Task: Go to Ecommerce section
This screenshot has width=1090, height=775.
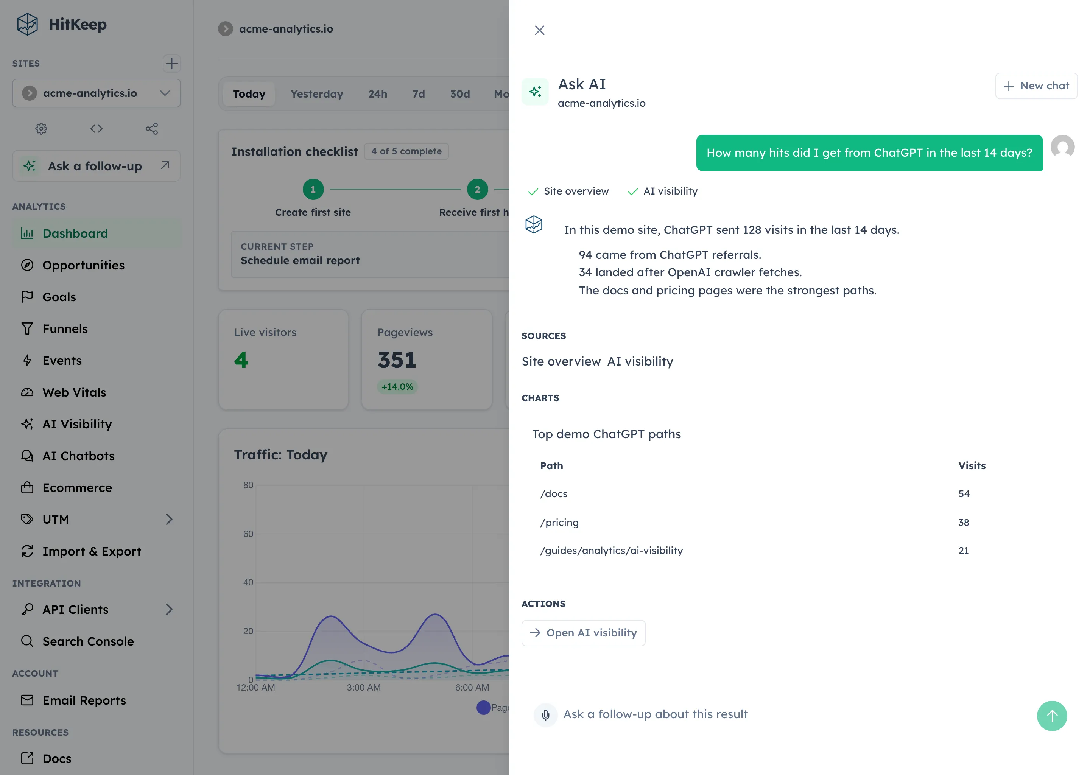Action: point(97,488)
